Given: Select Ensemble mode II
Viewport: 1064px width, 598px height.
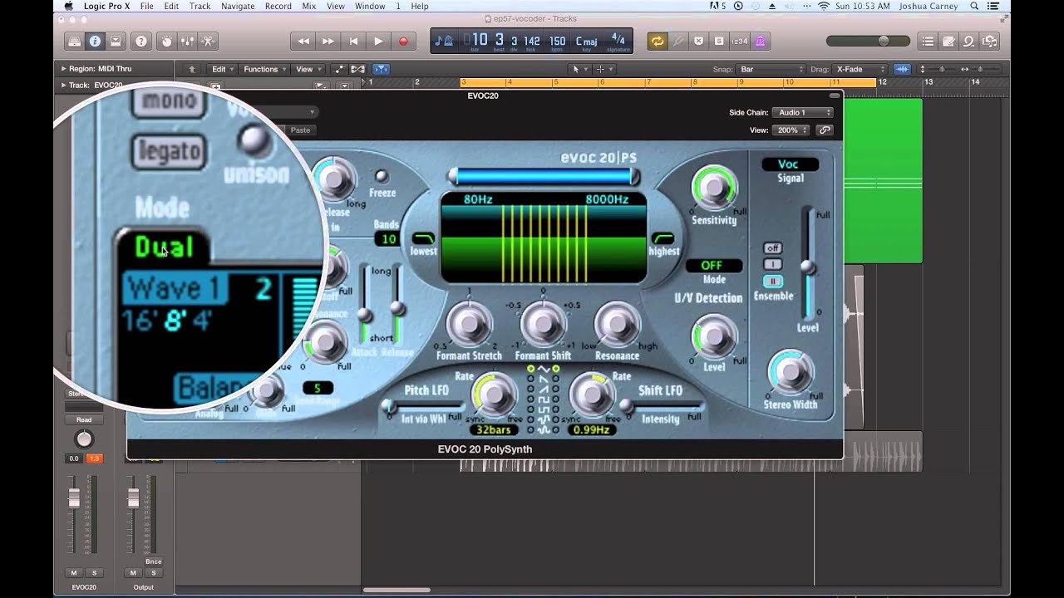Looking at the screenshot, I should coord(772,281).
